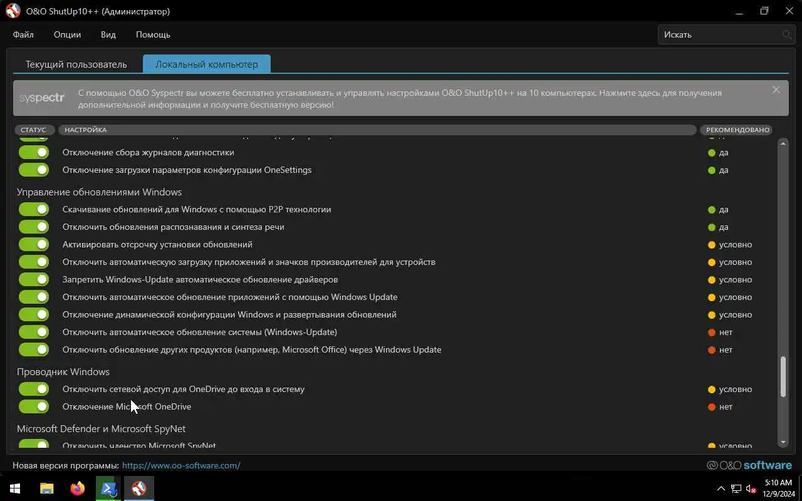Select 'Локальный компьютер' tab
Screen dimensions: 802x501
point(207,65)
